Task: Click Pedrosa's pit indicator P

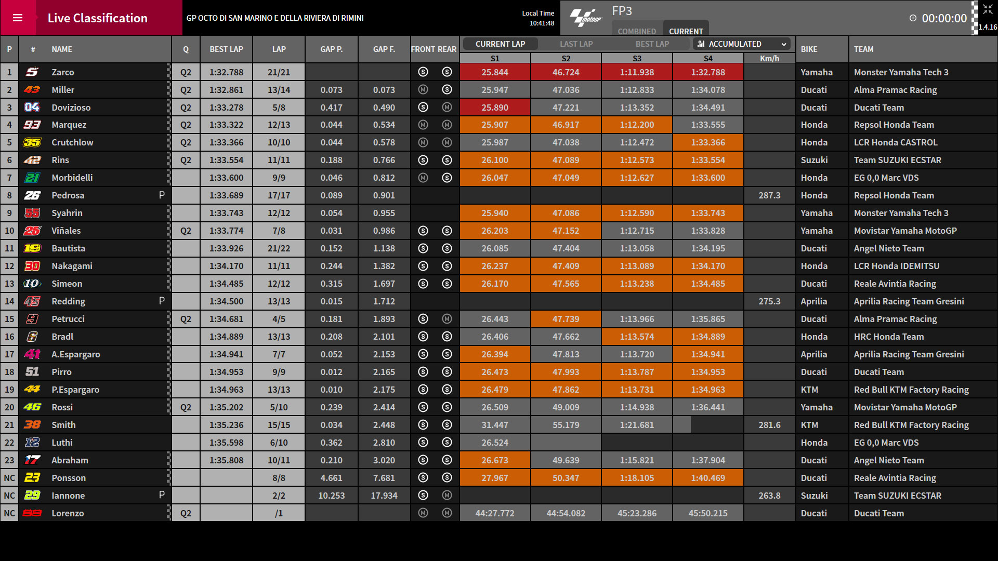Action: (162, 195)
